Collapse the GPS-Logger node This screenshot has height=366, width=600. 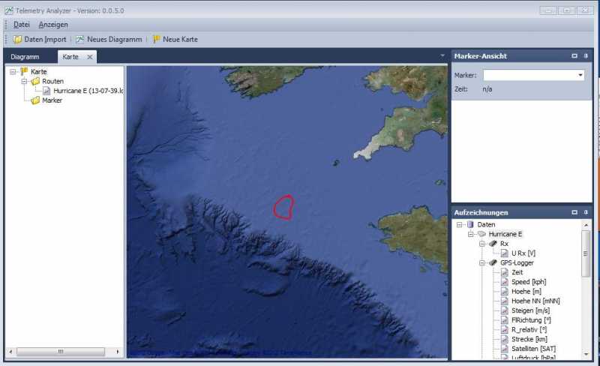(x=482, y=262)
